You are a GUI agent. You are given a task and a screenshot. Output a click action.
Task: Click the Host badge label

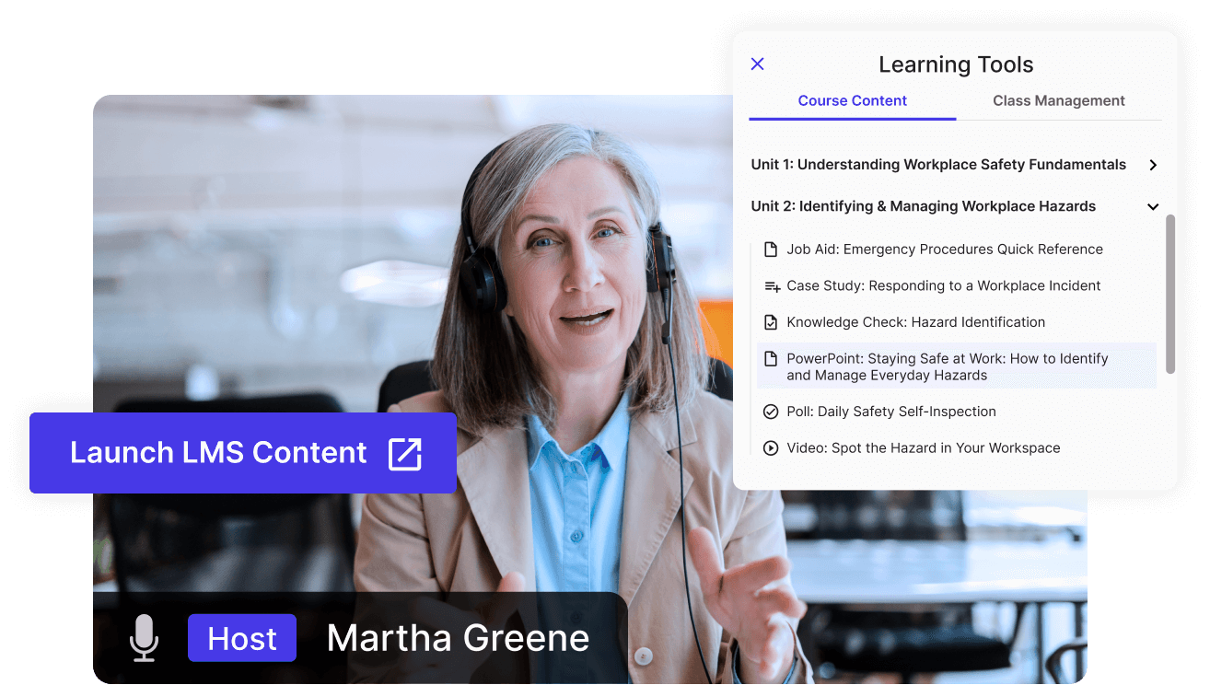242,638
